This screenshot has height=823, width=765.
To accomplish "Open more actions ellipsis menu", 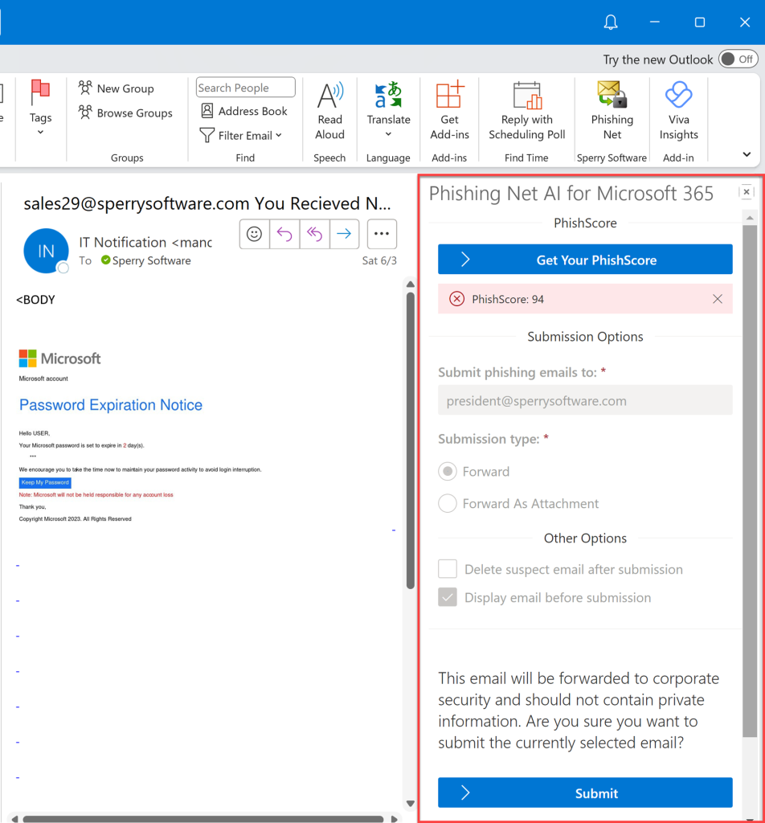I will pos(382,234).
